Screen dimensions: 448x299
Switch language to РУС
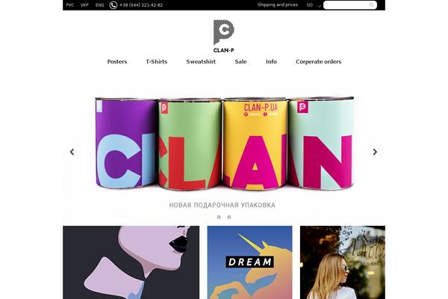(x=70, y=5)
